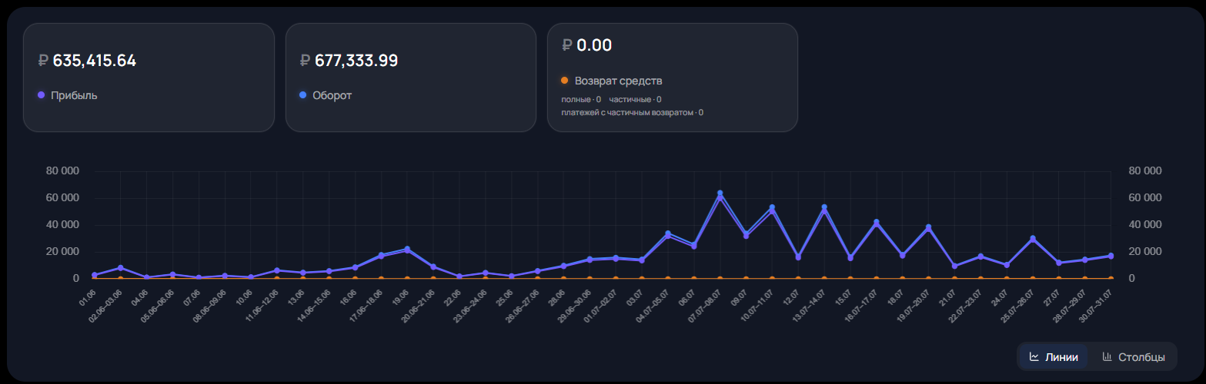Click the 'частичные · 0' refund counter
The image size is (1206, 384).
(x=635, y=100)
